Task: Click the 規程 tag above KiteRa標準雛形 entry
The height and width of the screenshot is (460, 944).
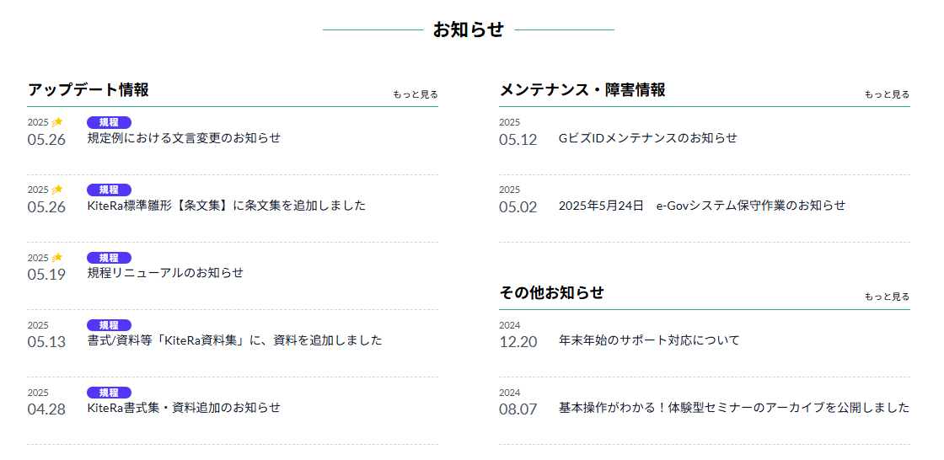Action: tap(109, 190)
